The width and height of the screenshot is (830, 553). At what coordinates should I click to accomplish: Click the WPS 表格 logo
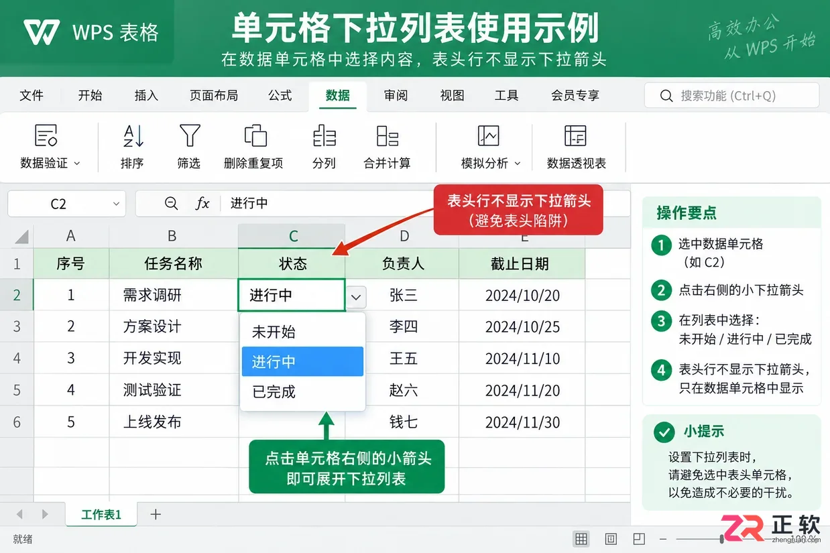tap(91, 32)
